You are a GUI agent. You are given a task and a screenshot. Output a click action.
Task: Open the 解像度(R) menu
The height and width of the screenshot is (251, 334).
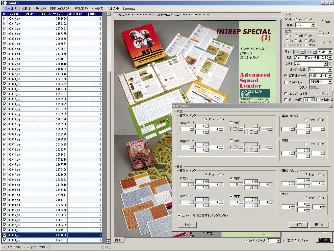point(81,8)
